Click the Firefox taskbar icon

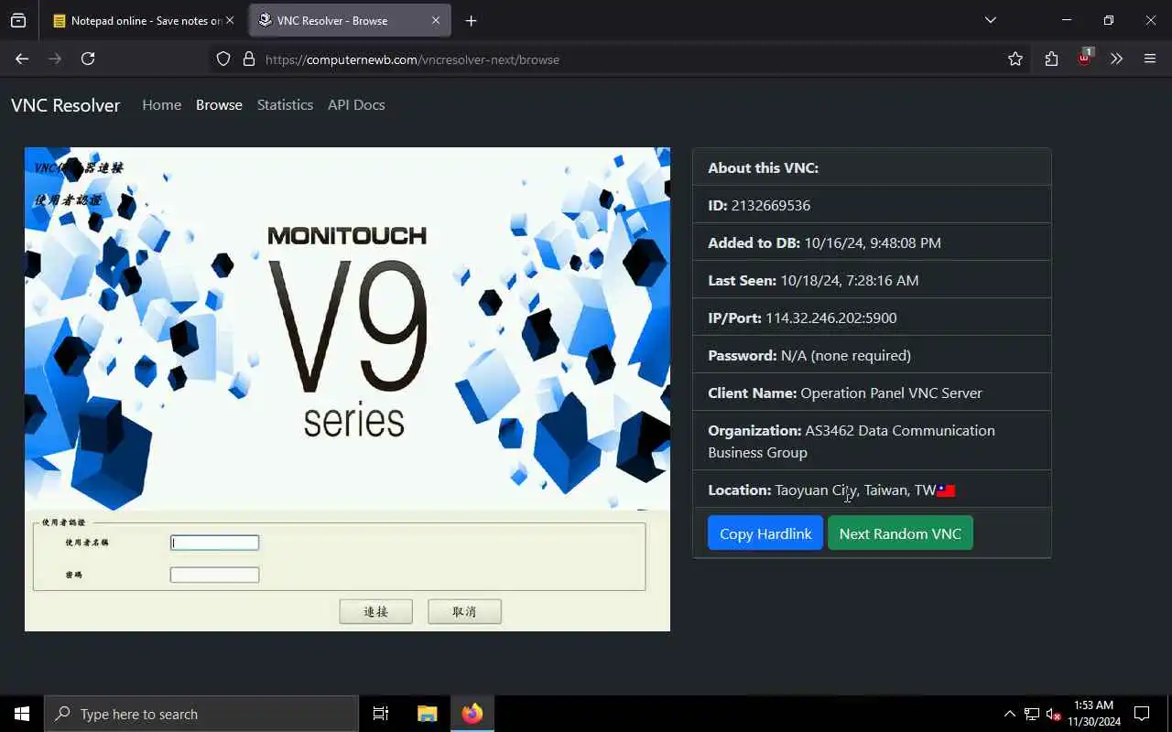472,714
